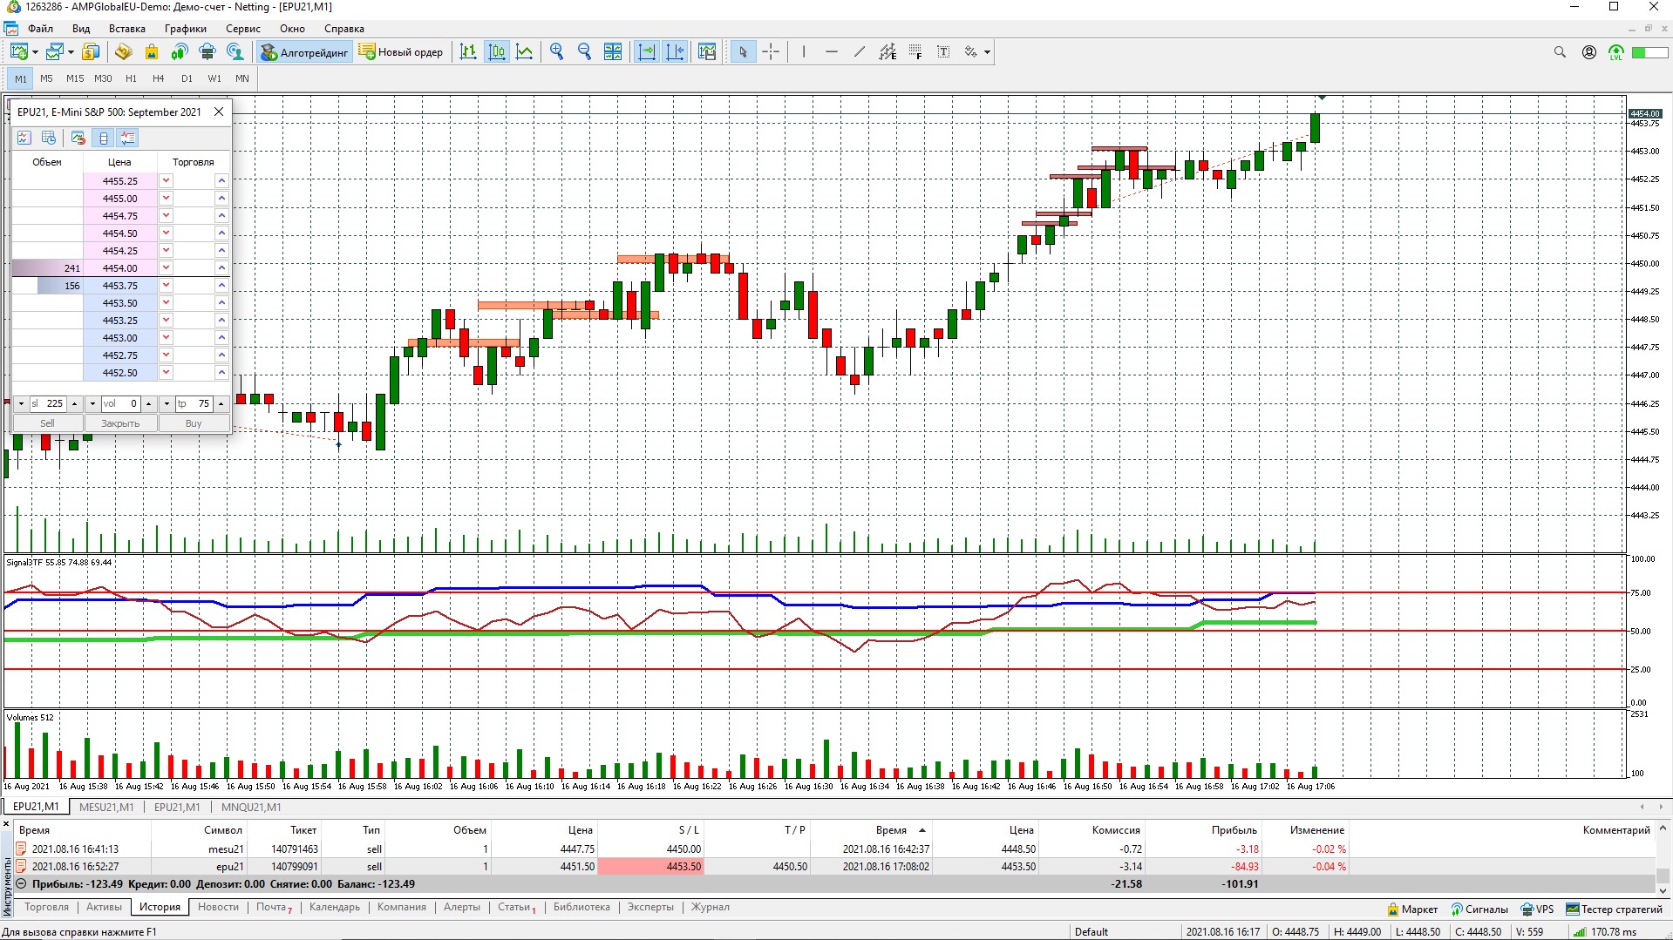
Task: Switch to the MNQU21,M1 chart tab
Action: pyautogui.click(x=251, y=807)
